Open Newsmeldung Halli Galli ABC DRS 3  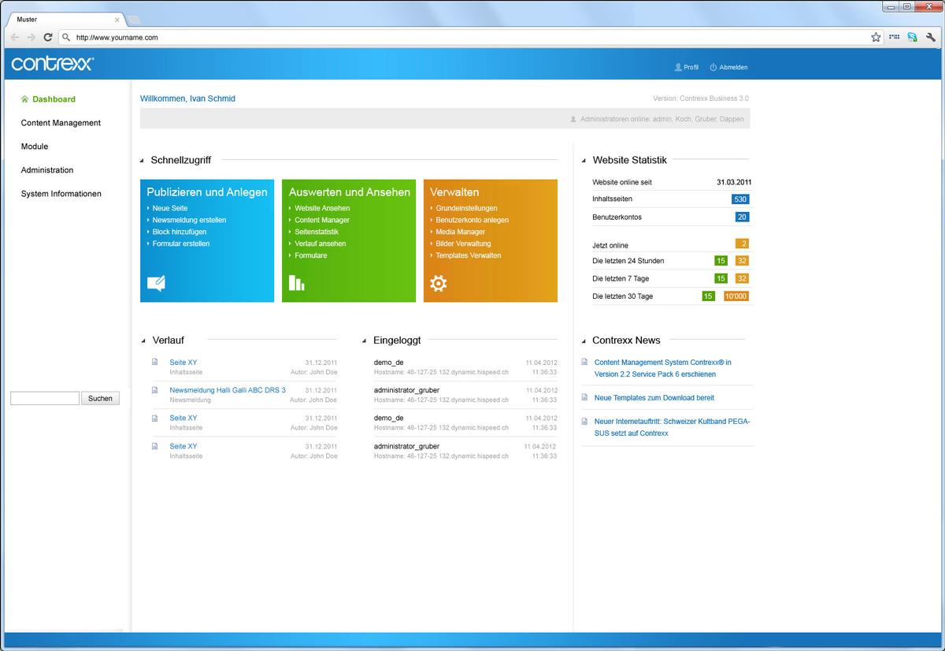228,390
